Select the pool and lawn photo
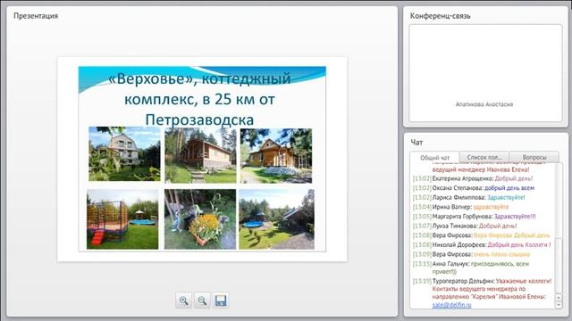The width and height of the screenshot is (572, 321). (x=276, y=219)
